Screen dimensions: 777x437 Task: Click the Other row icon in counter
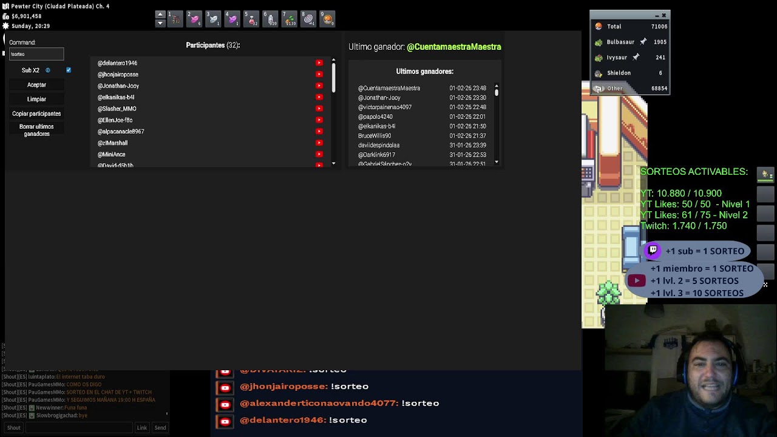click(599, 89)
